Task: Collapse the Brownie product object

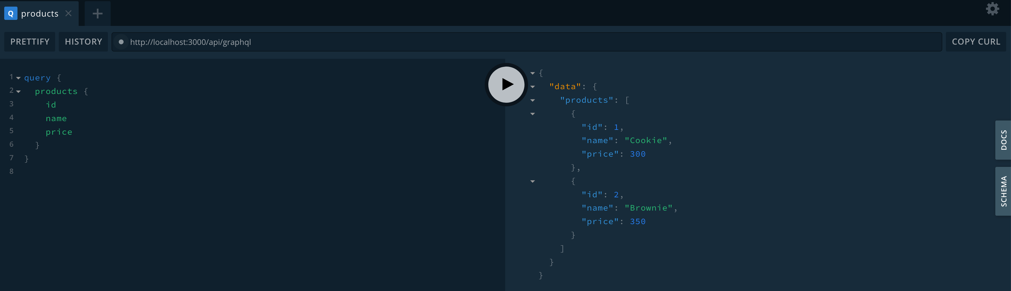Action: tap(532, 181)
